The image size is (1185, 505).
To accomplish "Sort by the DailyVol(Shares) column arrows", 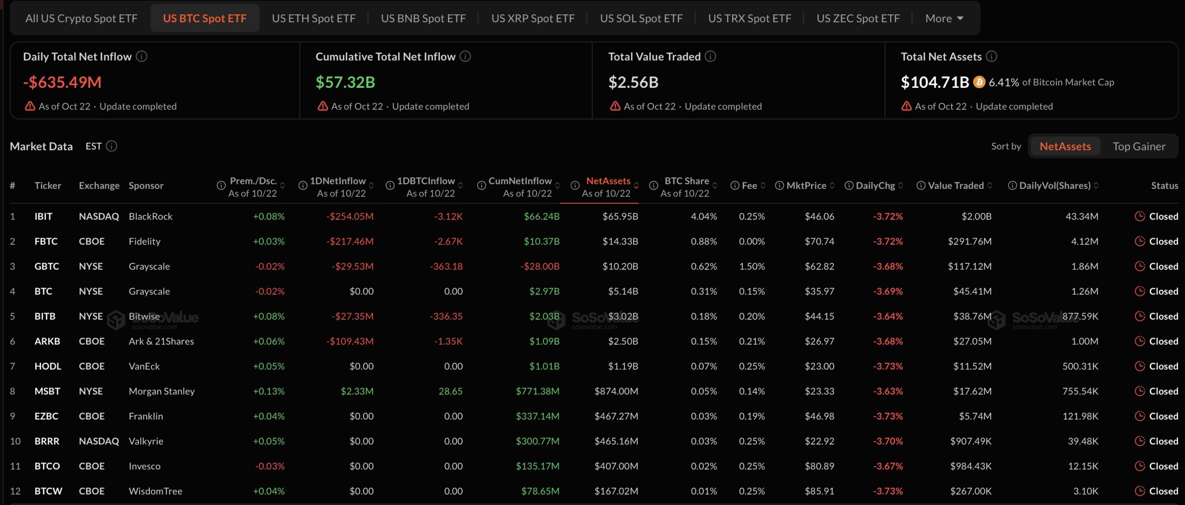I will point(1096,185).
